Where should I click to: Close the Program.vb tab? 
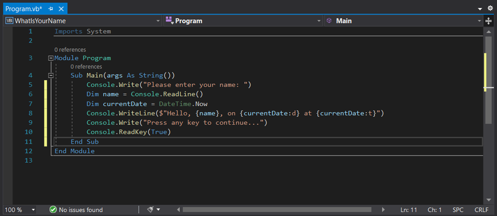pos(61,9)
